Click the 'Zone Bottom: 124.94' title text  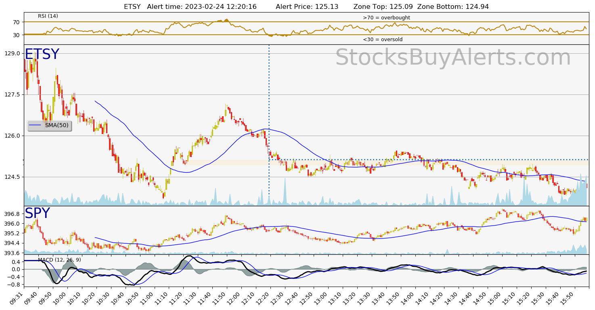tap(453, 6)
